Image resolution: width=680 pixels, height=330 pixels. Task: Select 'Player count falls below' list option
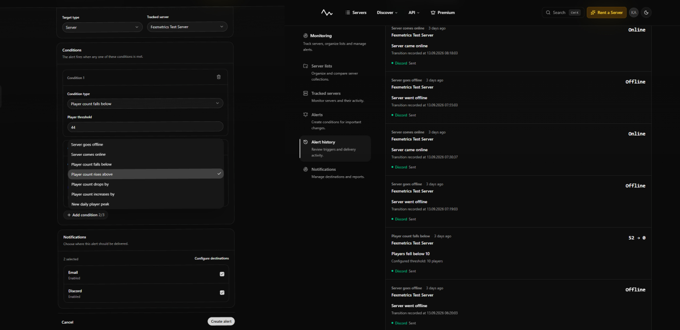point(146,165)
